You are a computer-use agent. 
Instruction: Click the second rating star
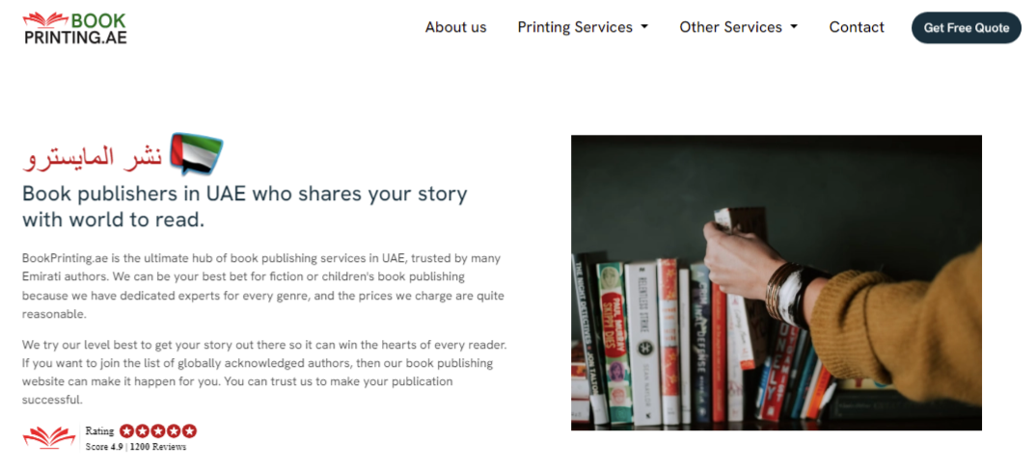tap(143, 431)
